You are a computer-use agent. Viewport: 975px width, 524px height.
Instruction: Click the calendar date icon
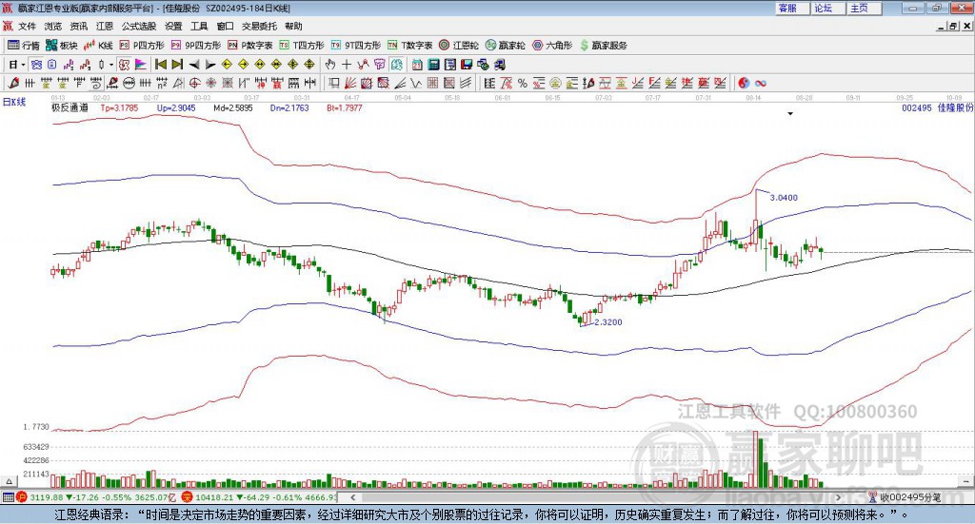(x=417, y=65)
